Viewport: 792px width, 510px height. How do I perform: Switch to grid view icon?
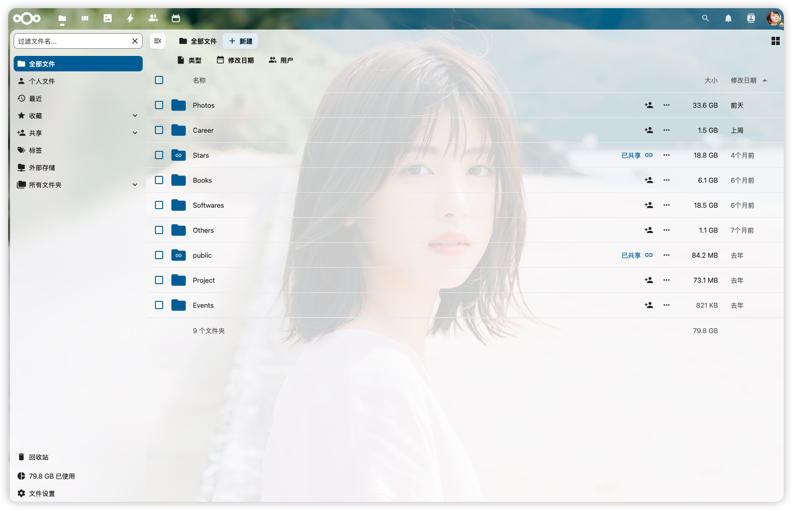pos(775,41)
